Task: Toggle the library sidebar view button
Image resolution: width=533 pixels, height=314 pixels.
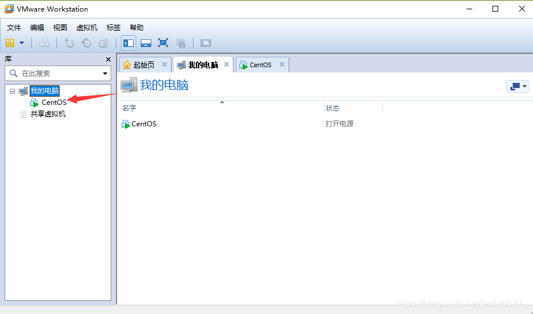Action: [129, 43]
